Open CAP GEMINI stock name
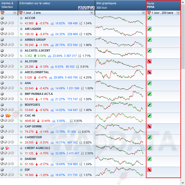 pyautogui.click(x=33, y=126)
